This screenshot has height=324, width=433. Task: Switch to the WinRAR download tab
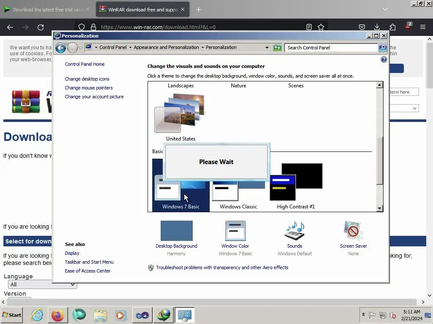coord(143,10)
